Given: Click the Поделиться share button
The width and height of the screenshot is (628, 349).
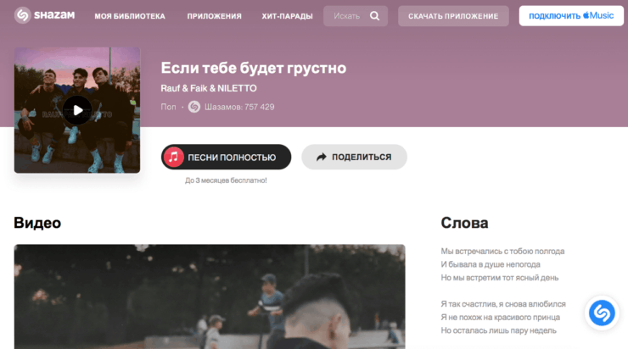Looking at the screenshot, I should [354, 157].
